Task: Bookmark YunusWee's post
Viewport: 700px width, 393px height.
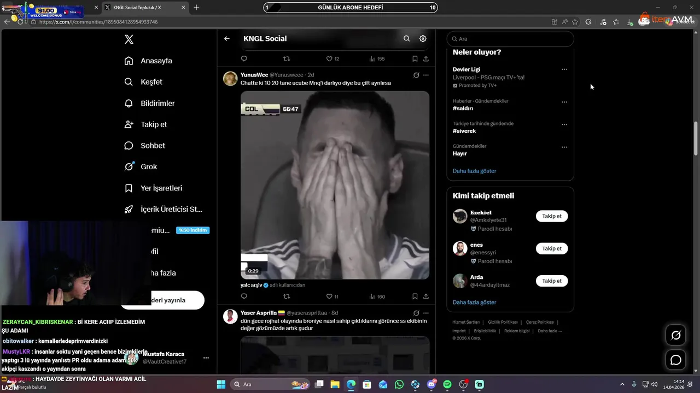Action: 415,296
